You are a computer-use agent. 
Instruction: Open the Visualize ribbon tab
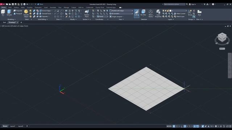30,7
